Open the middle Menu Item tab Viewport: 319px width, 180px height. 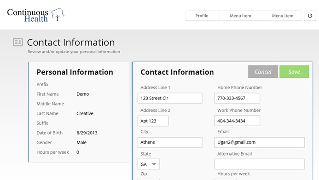tap(241, 16)
